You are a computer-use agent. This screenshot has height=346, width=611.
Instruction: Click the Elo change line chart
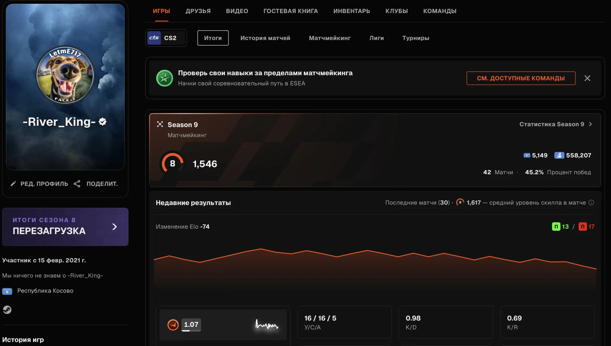(375, 268)
